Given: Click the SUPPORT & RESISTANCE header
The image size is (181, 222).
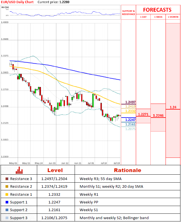Looking at the screenshot, I should [x=128, y=13].
